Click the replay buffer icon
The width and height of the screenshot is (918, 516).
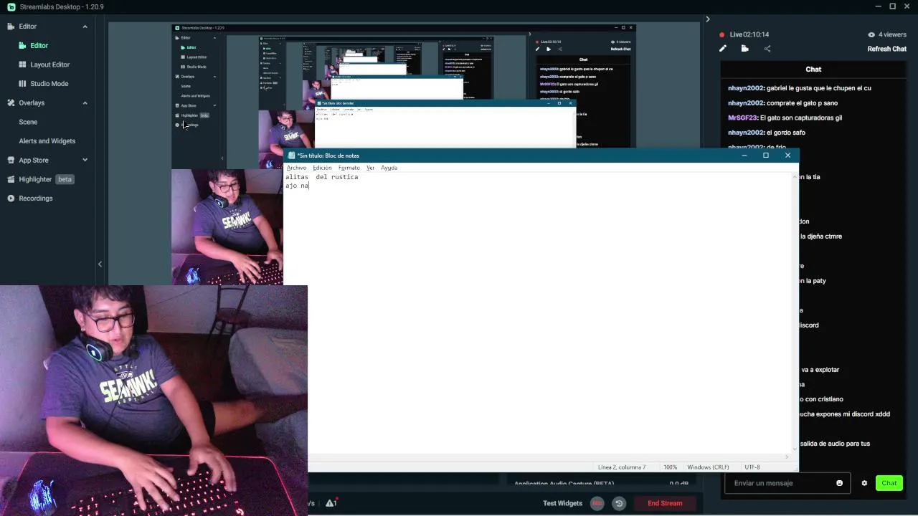pos(619,503)
